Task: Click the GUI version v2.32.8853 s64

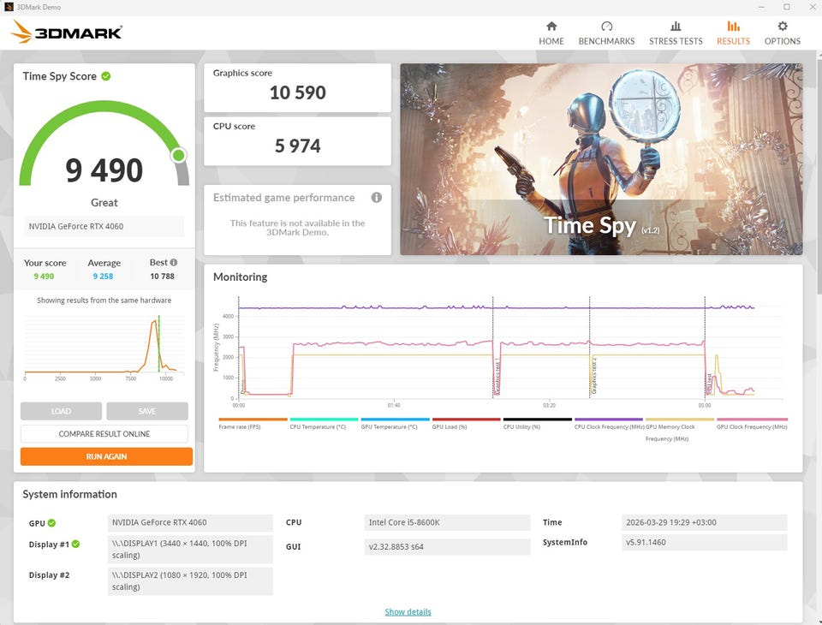Action: [x=447, y=546]
